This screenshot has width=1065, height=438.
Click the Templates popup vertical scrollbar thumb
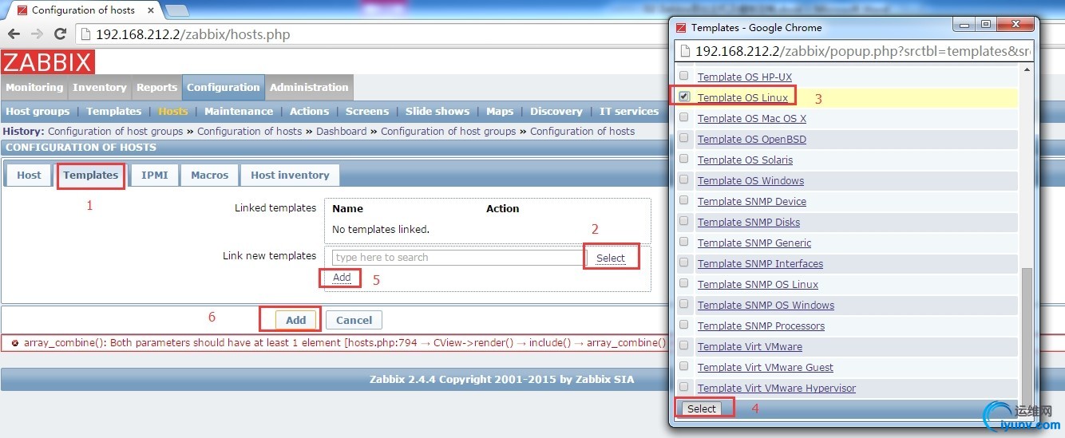tap(1027, 333)
